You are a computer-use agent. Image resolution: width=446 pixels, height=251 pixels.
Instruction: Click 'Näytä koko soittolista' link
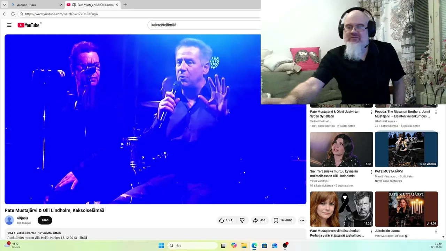click(389, 181)
